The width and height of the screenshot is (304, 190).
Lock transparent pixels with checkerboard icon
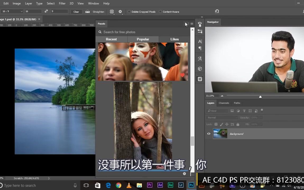[x=216, y=124]
